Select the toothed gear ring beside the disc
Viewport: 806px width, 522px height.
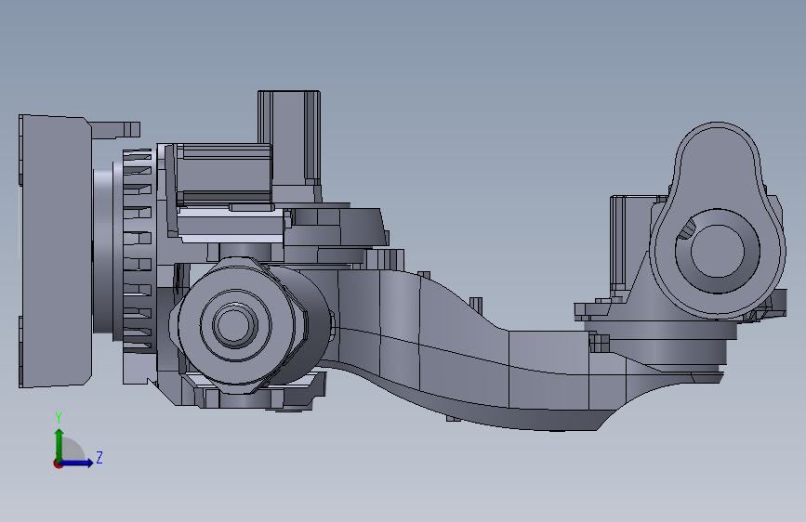pos(138,251)
